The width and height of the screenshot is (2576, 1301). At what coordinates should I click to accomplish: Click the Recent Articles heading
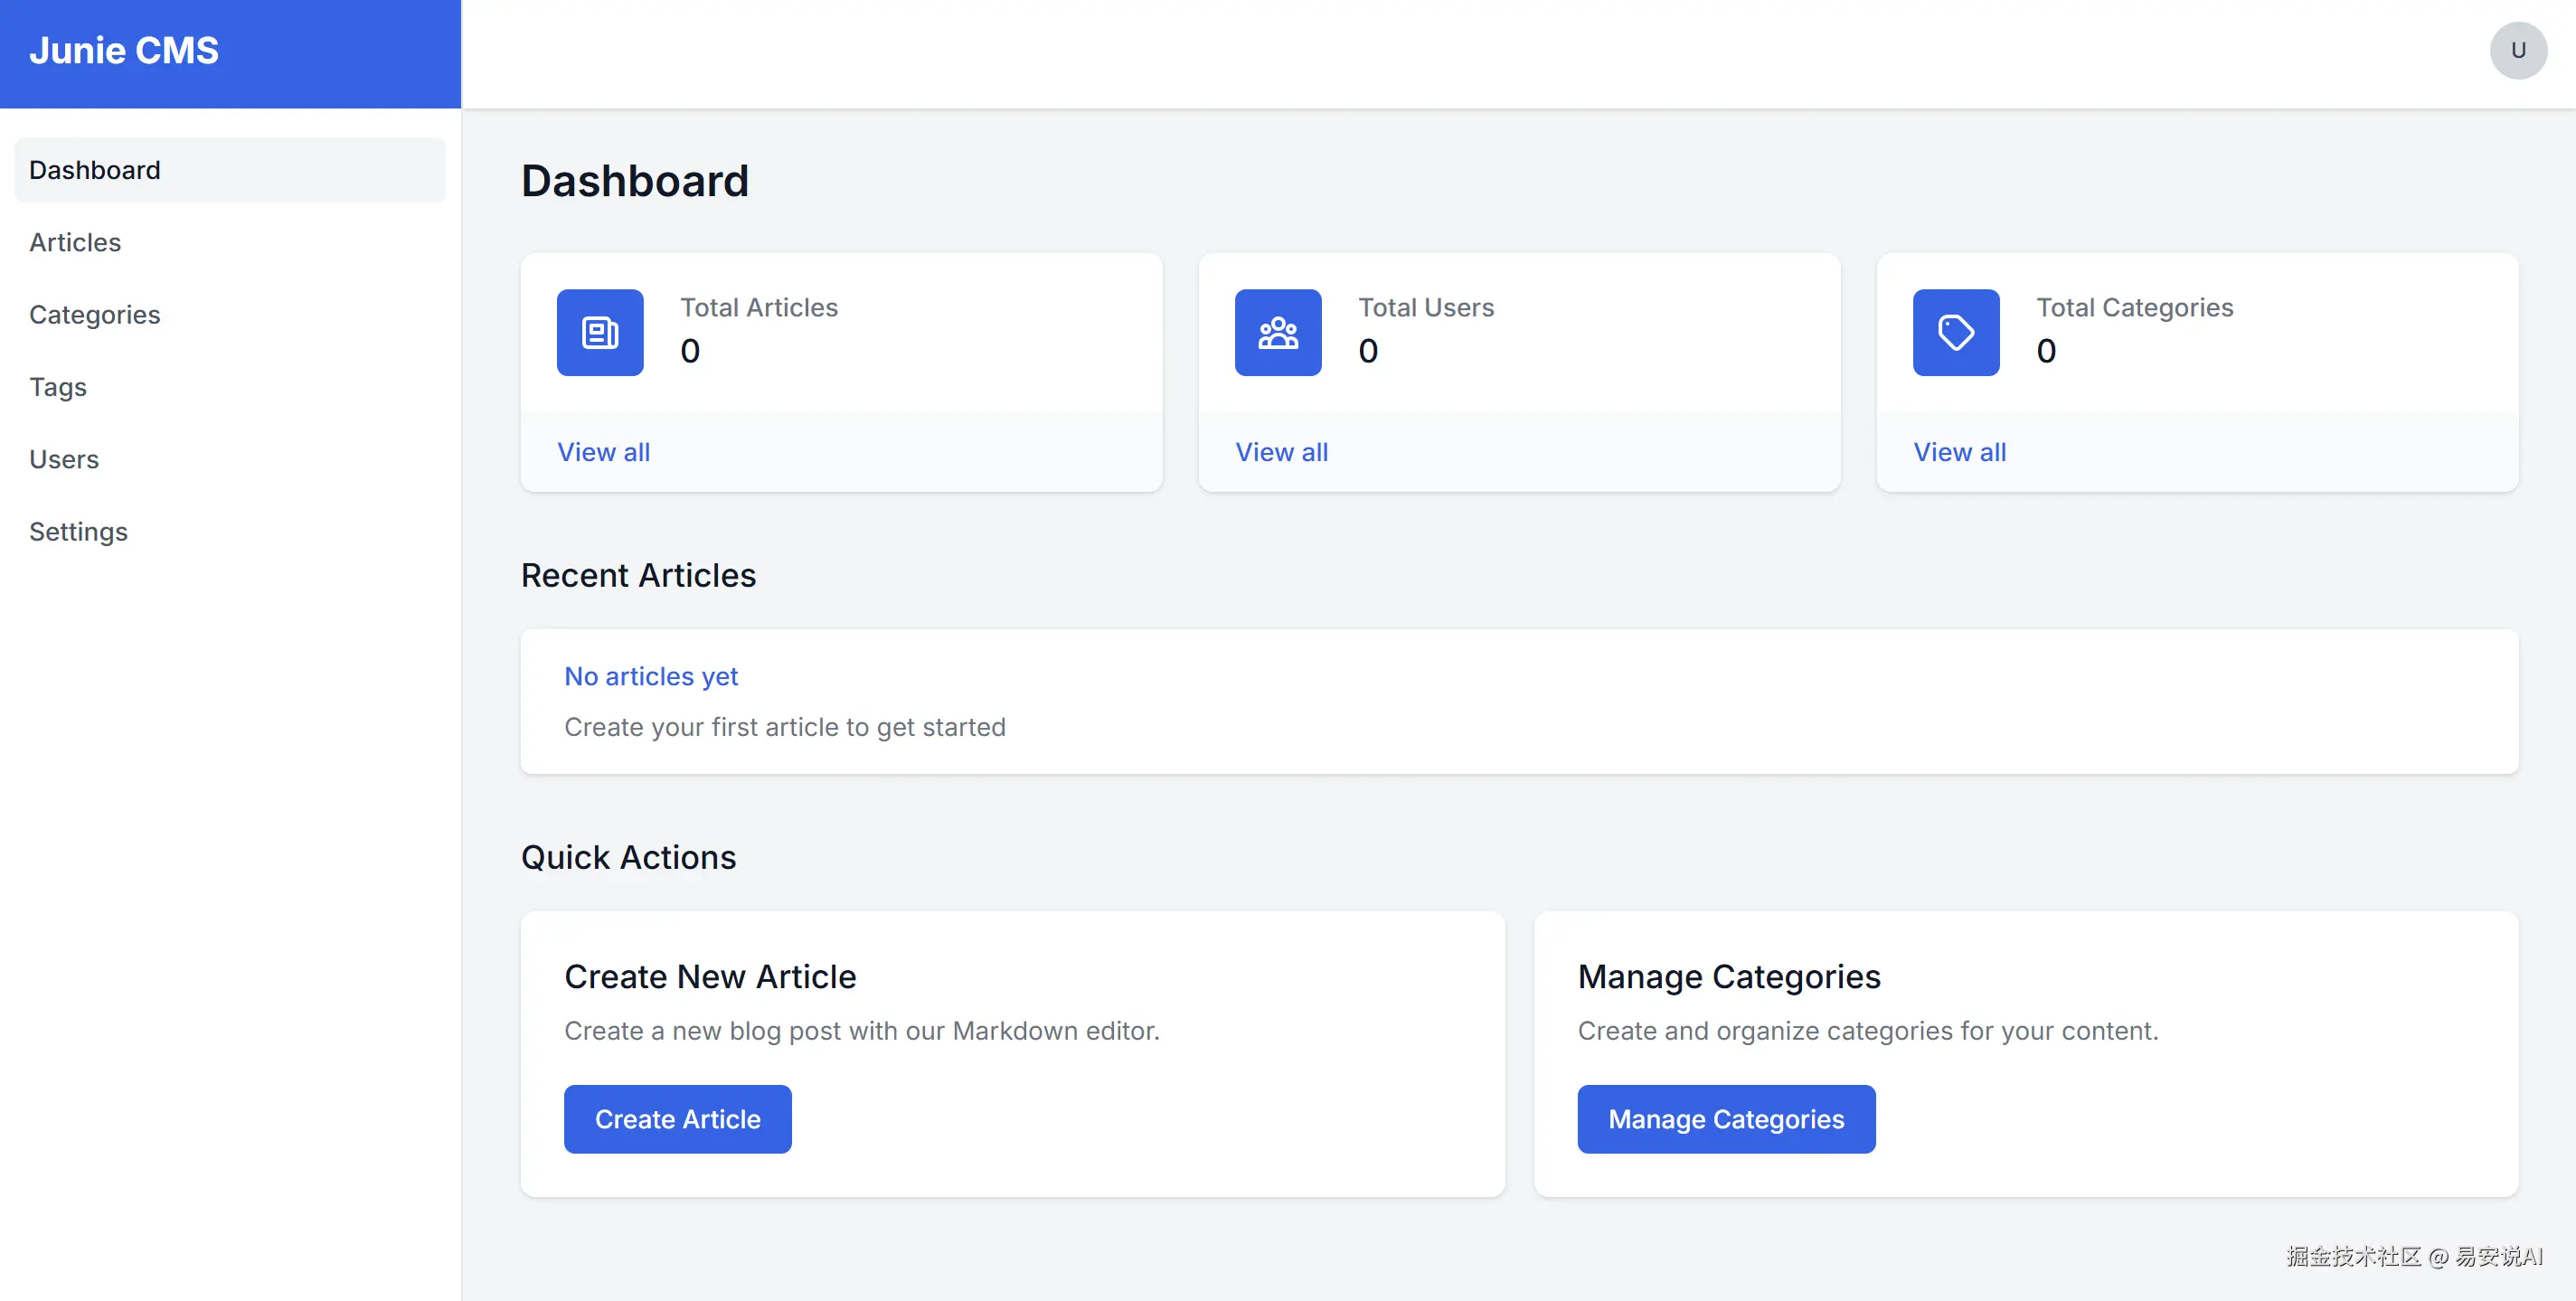(638, 575)
